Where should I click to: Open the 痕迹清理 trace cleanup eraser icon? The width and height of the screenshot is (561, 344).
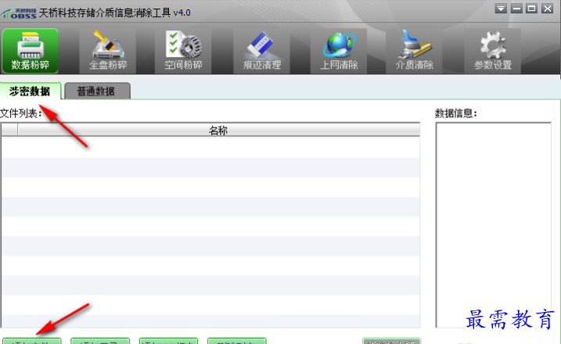tap(261, 52)
